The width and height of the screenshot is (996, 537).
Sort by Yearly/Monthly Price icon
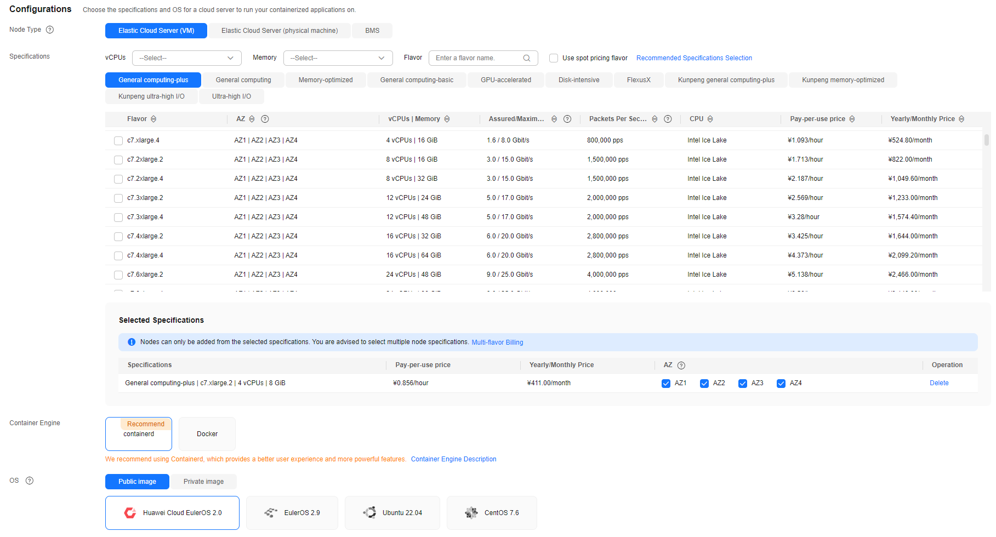coord(961,119)
